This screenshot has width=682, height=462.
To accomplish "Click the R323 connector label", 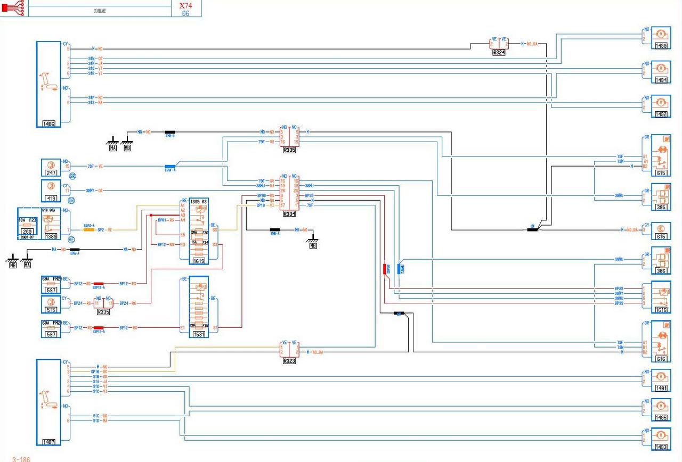I will (x=289, y=360).
